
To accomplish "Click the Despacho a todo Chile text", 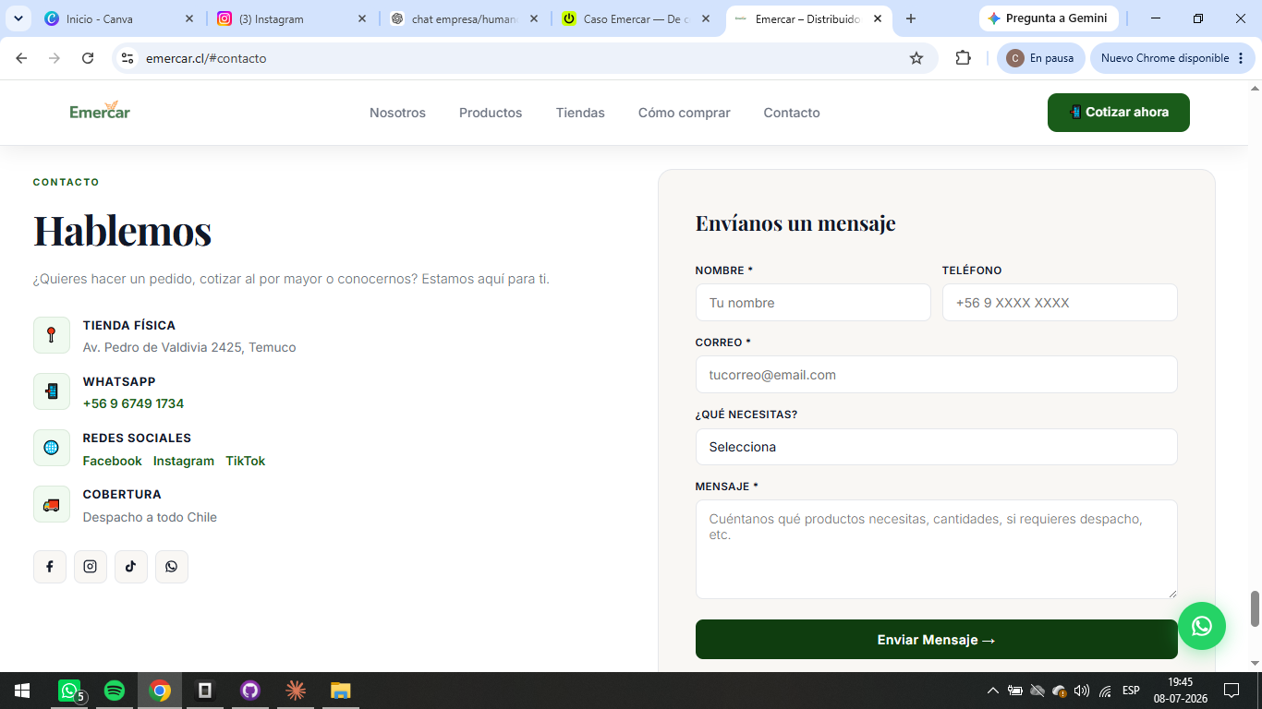I will coord(150,517).
